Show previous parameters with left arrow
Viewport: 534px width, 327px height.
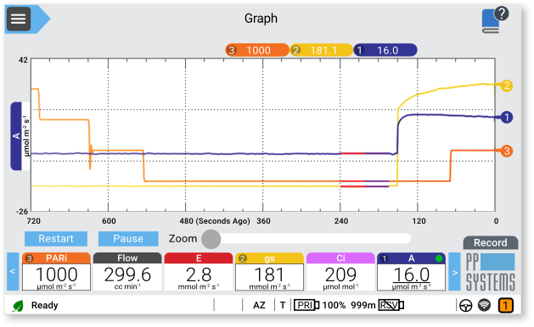click(x=13, y=271)
